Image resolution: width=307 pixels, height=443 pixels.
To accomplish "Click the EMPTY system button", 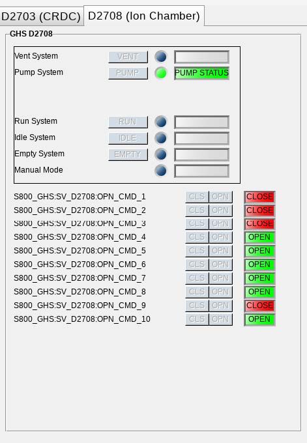I will tap(128, 154).
